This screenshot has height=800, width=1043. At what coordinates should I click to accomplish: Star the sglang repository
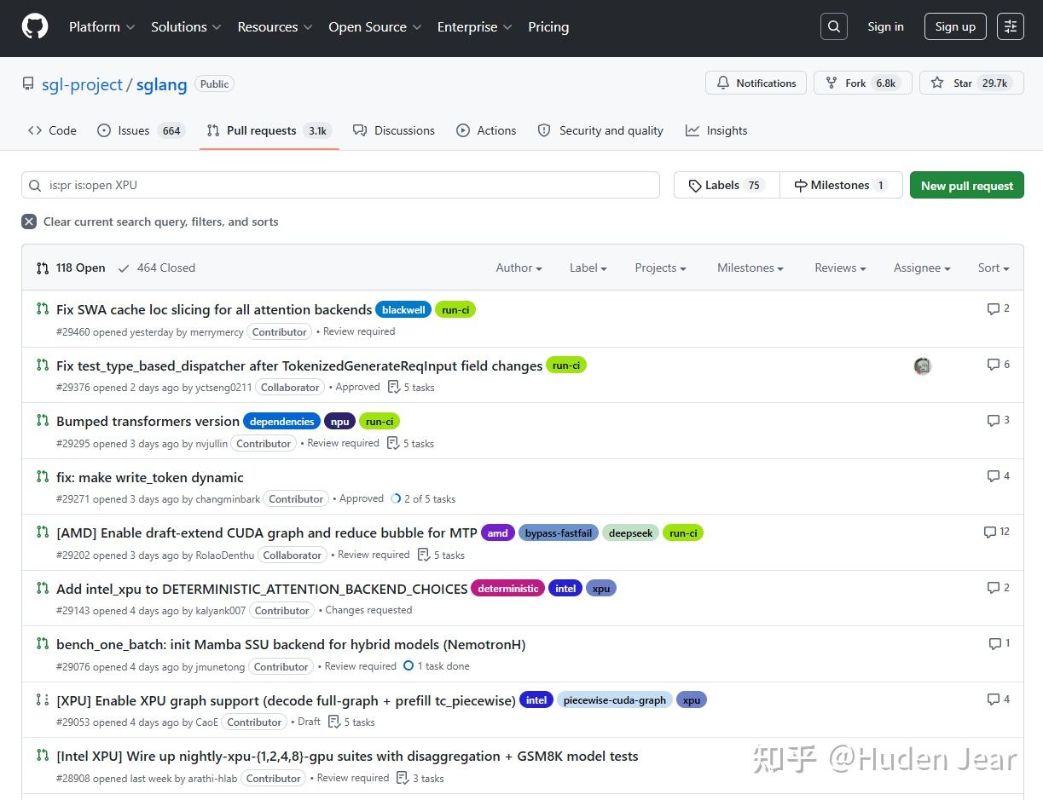pyautogui.click(x=971, y=83)
